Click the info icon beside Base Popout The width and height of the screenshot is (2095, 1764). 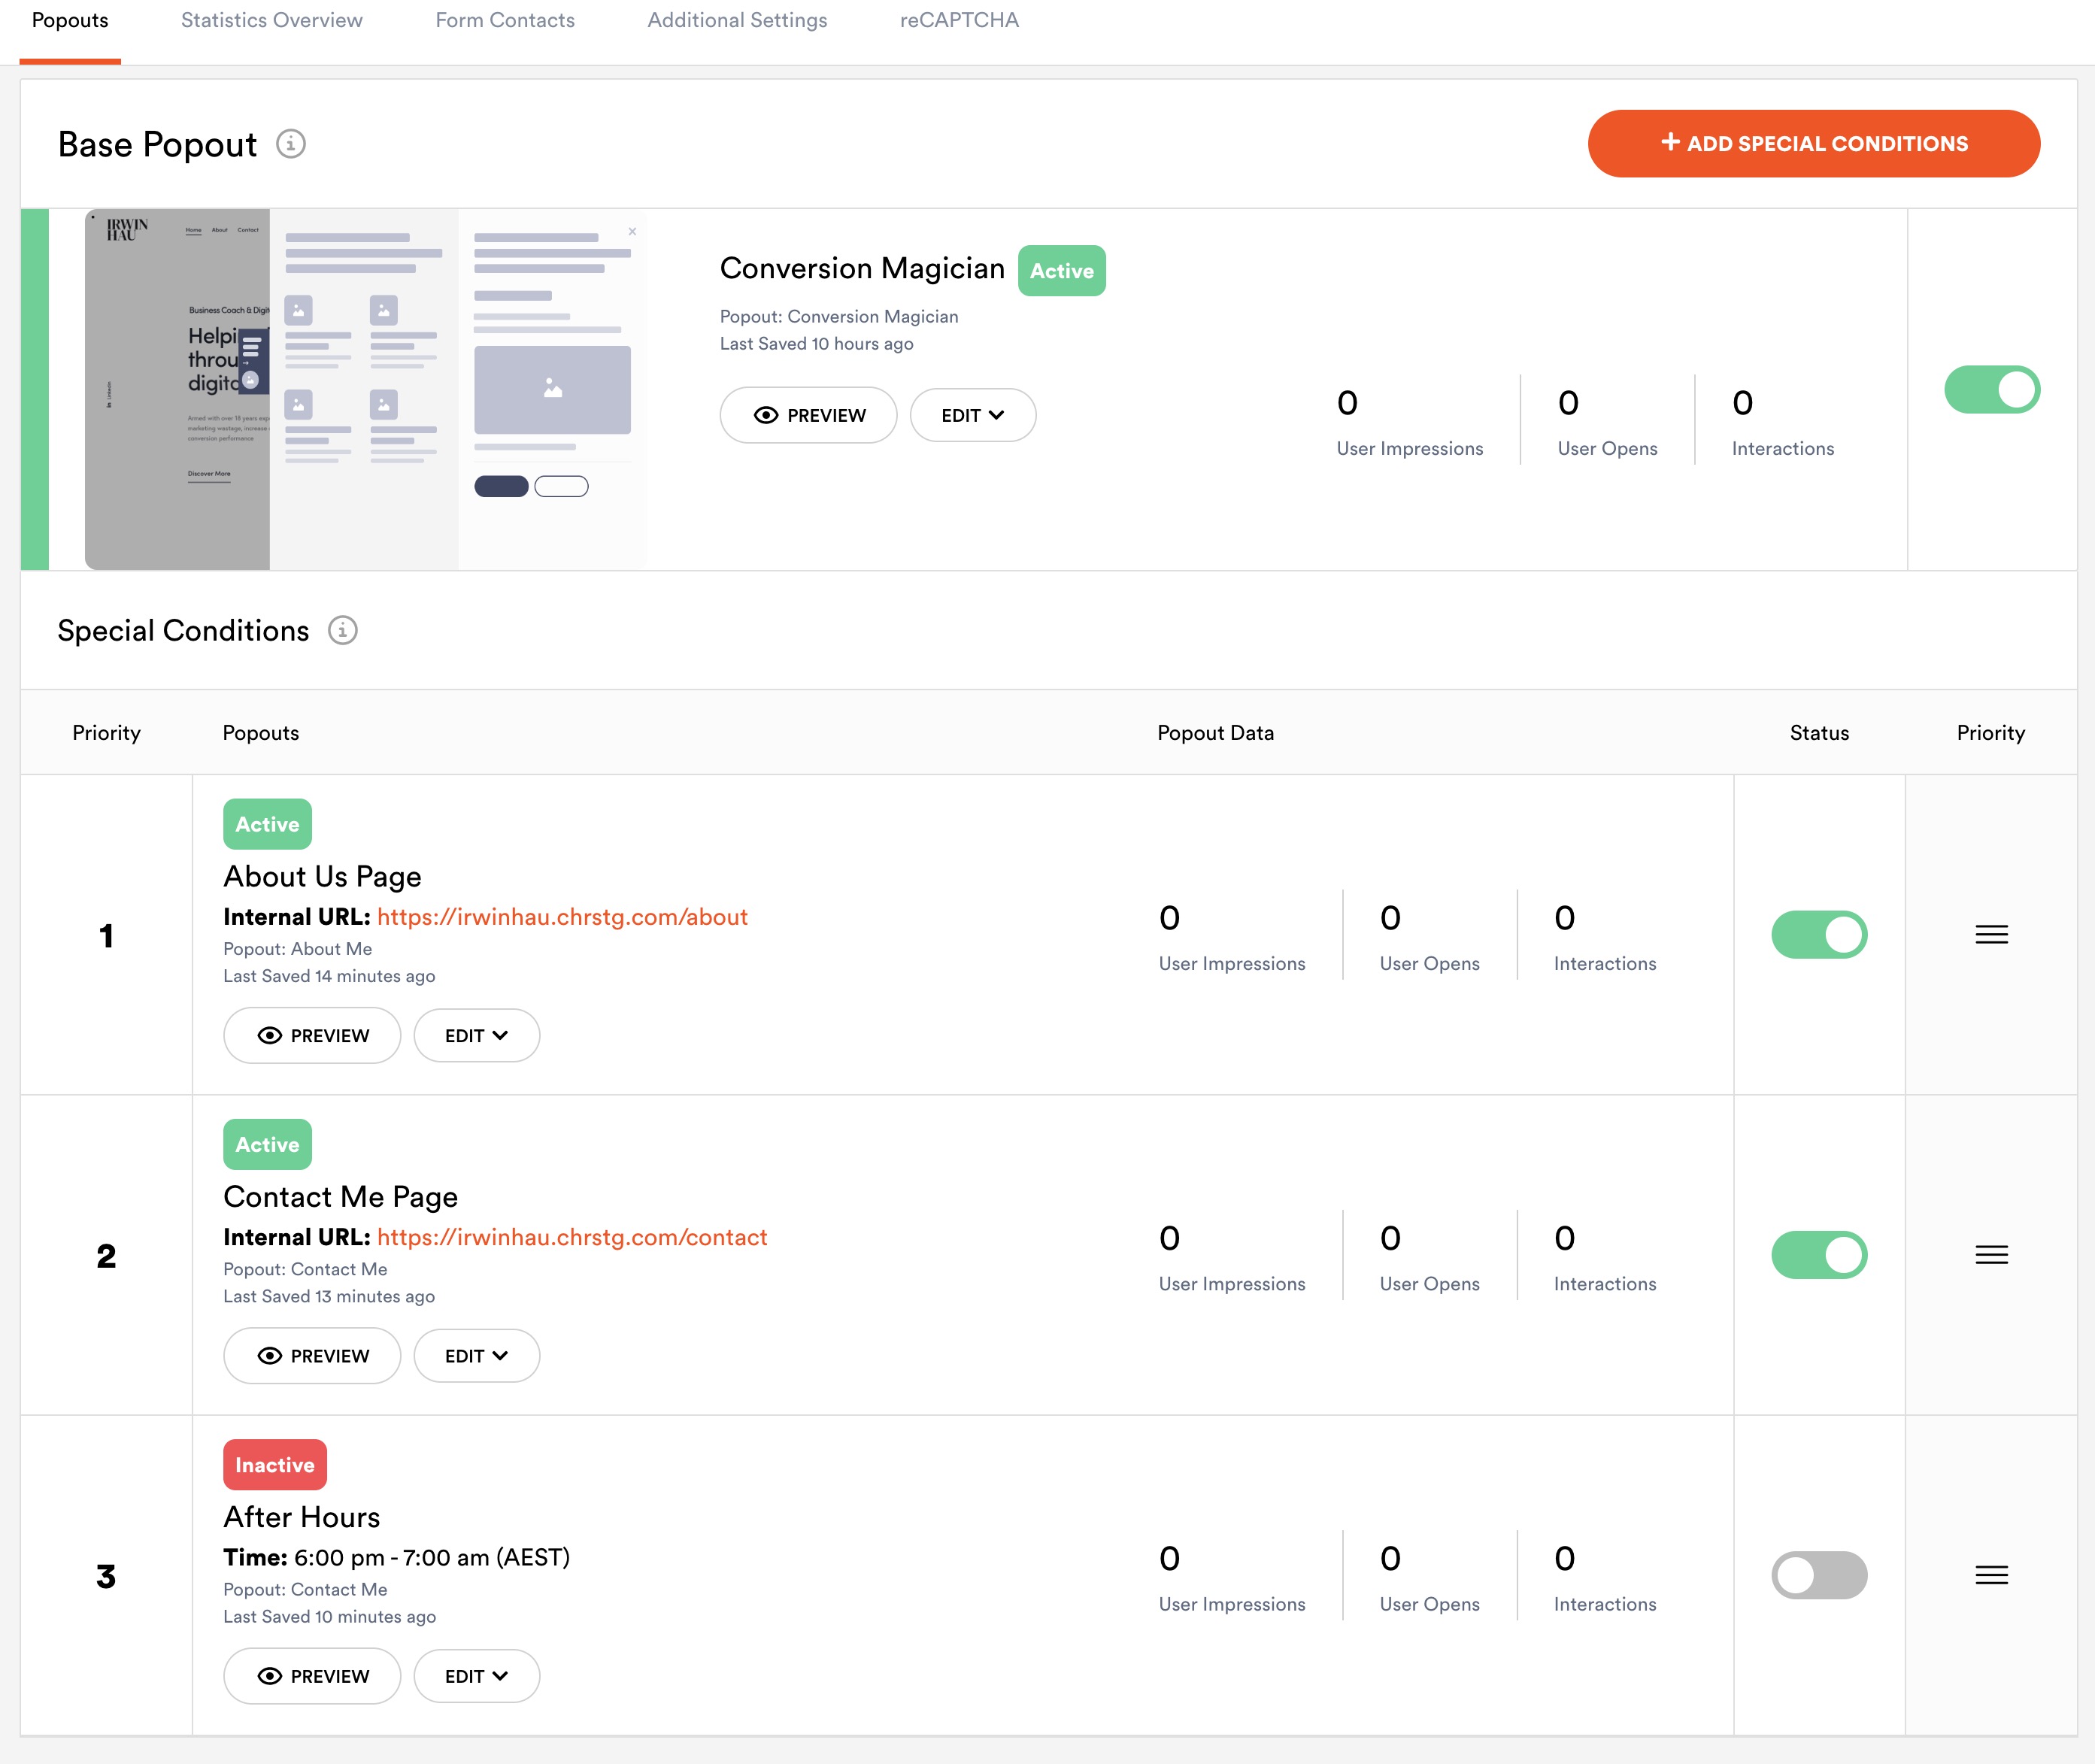click(x=291, y=144)
